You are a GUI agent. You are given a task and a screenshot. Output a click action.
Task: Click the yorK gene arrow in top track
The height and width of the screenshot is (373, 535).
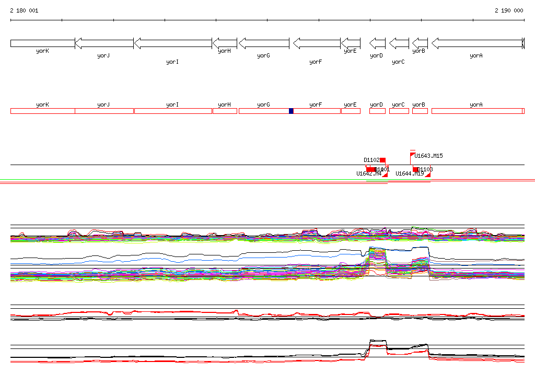43,43
